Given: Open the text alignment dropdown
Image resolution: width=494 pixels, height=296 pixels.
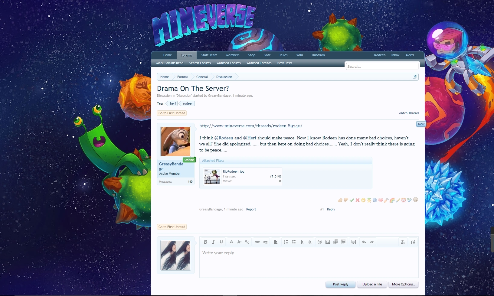Looking at the screenshot, I should (276, 242).
